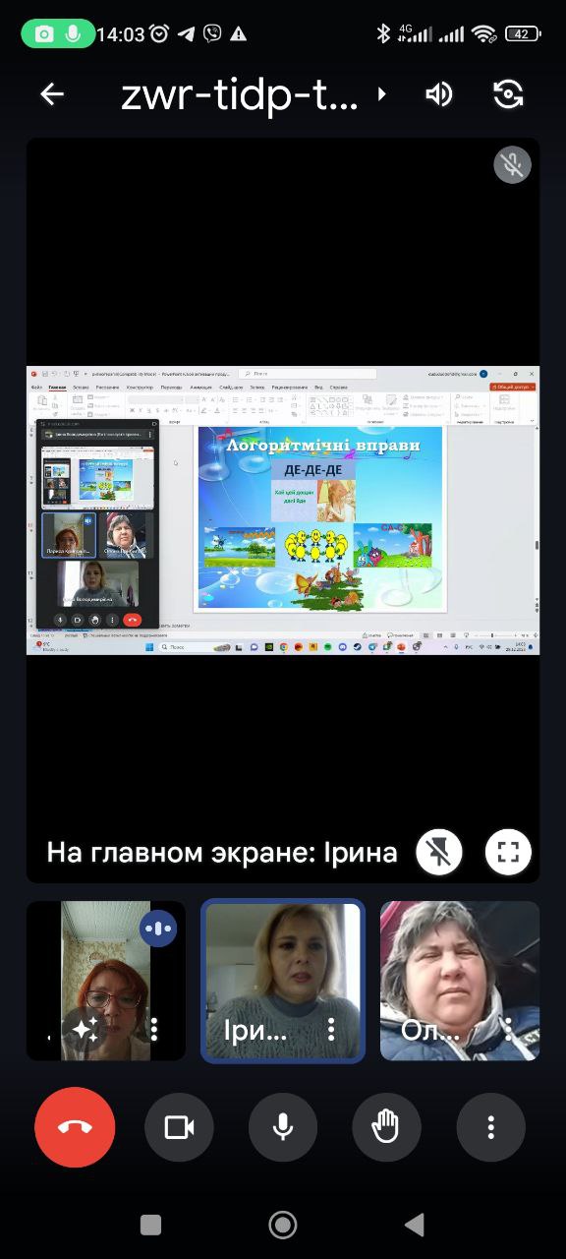Tap the shared PowerPoint presentation view
Viewport: 566px width, 1259px height.
283,510
